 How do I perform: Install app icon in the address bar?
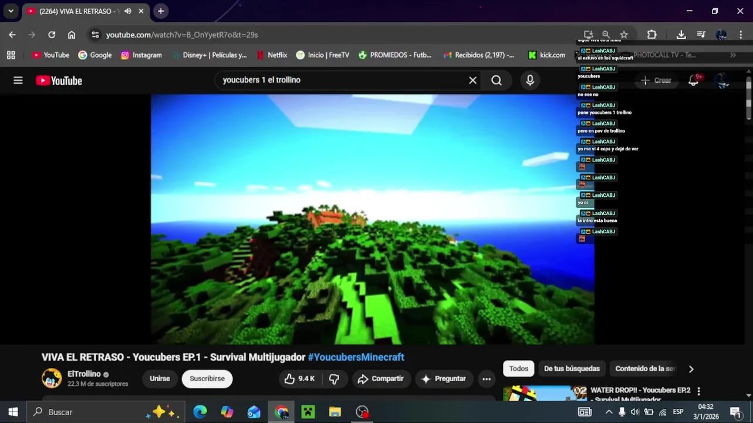(588, 35)
